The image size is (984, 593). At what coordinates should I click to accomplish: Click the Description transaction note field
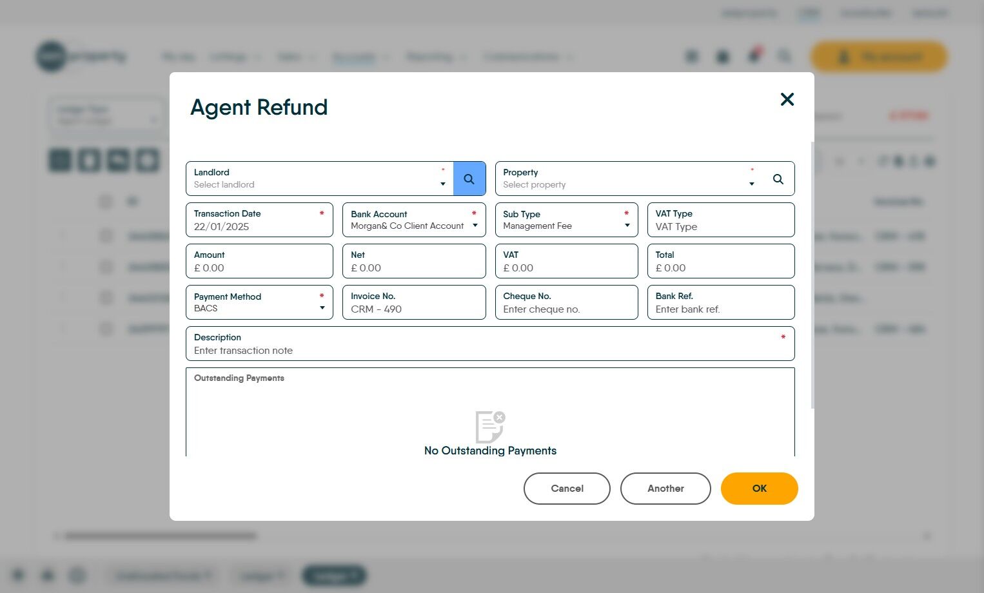pos(490,344)
